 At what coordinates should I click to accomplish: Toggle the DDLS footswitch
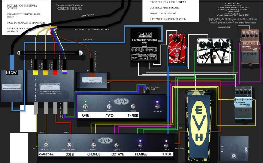69,145
